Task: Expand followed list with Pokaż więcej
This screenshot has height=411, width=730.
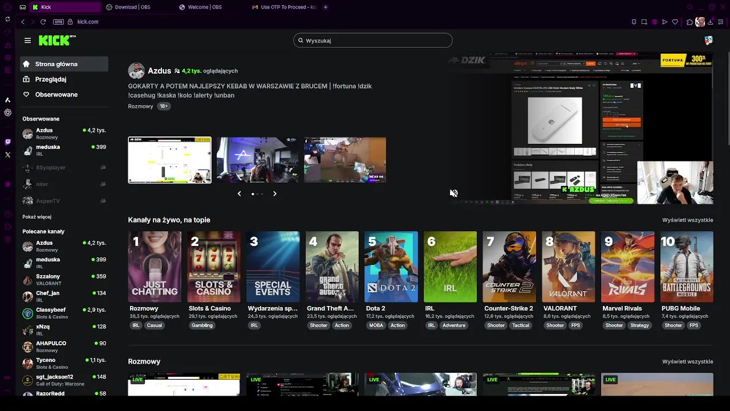Action: click(x=36, y=217)
